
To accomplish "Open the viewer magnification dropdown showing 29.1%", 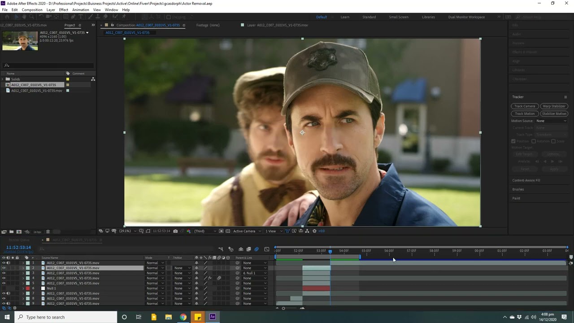I will click(x=129, y=231).
